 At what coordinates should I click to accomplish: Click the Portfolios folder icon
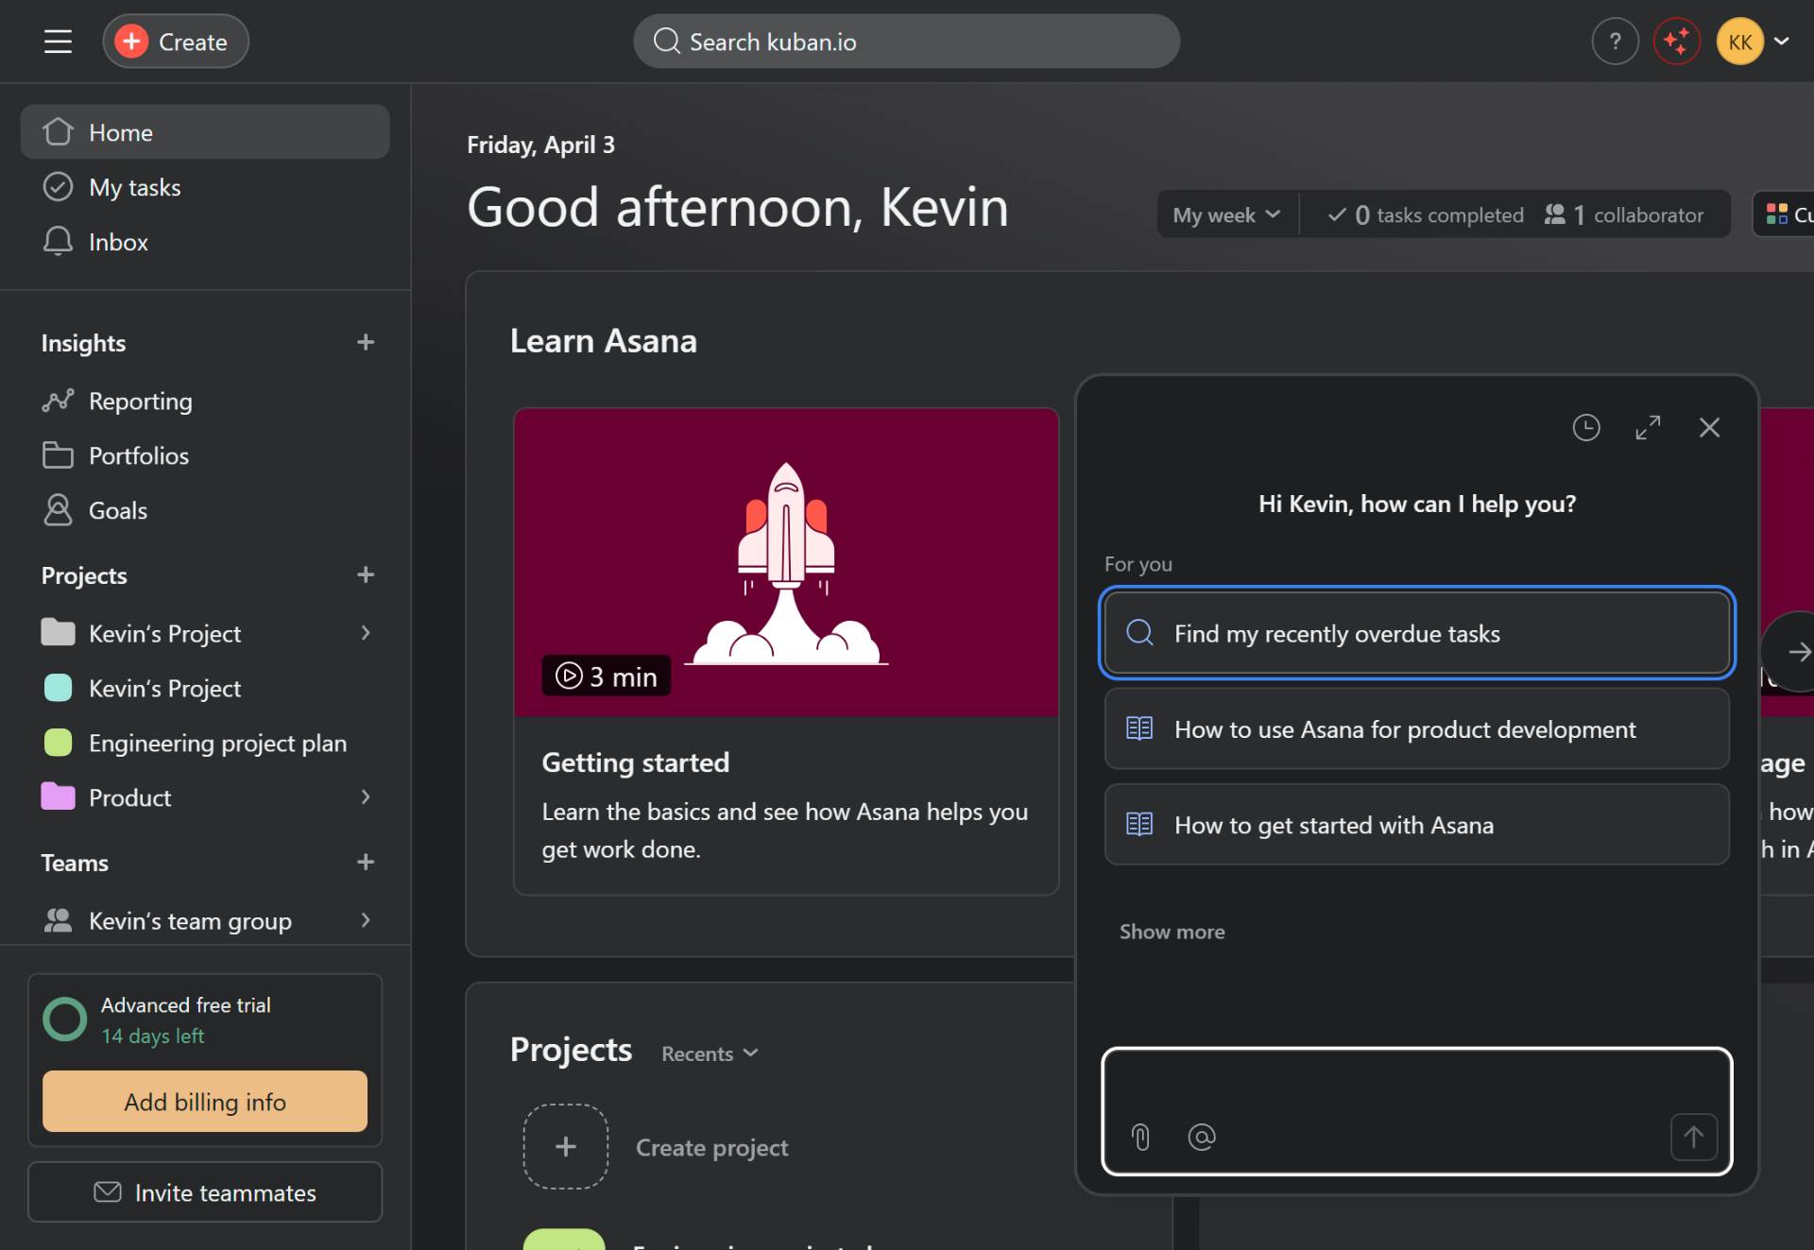pyautogui.click(x=58, y=456)
